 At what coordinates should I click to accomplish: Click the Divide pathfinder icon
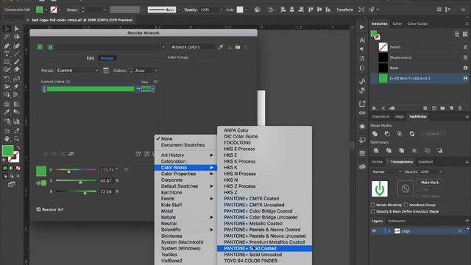376,150
